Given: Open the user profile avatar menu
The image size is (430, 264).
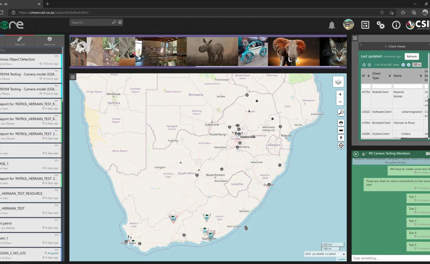Looking at the screenshot, I should pyautogui.click(x=348, y=24).
